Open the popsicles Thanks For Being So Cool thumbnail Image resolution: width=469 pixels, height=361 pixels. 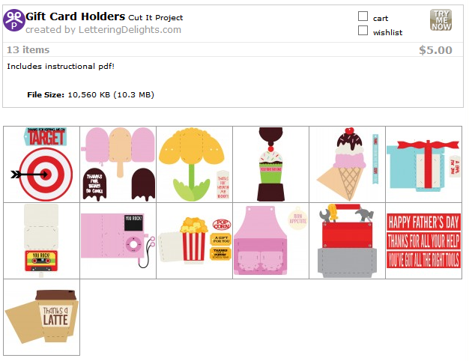118,164
